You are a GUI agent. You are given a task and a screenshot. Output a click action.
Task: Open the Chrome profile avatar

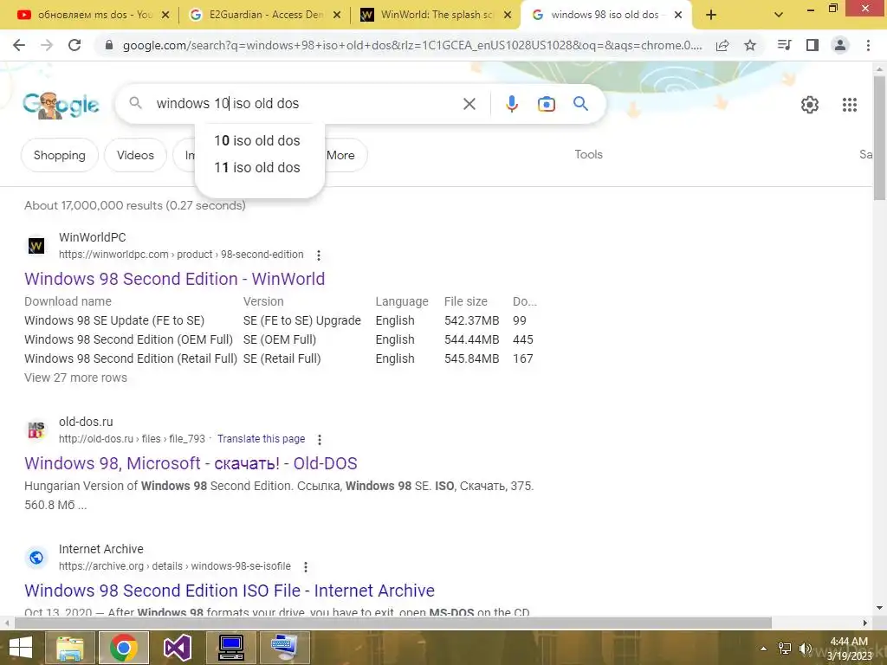tap(840, 45)
